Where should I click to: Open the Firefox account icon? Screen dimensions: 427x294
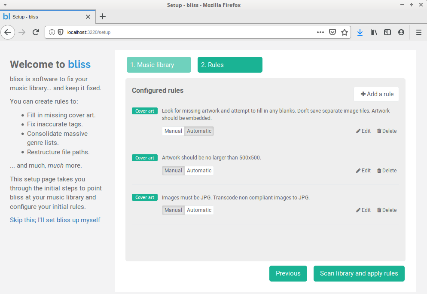(401, 32)
